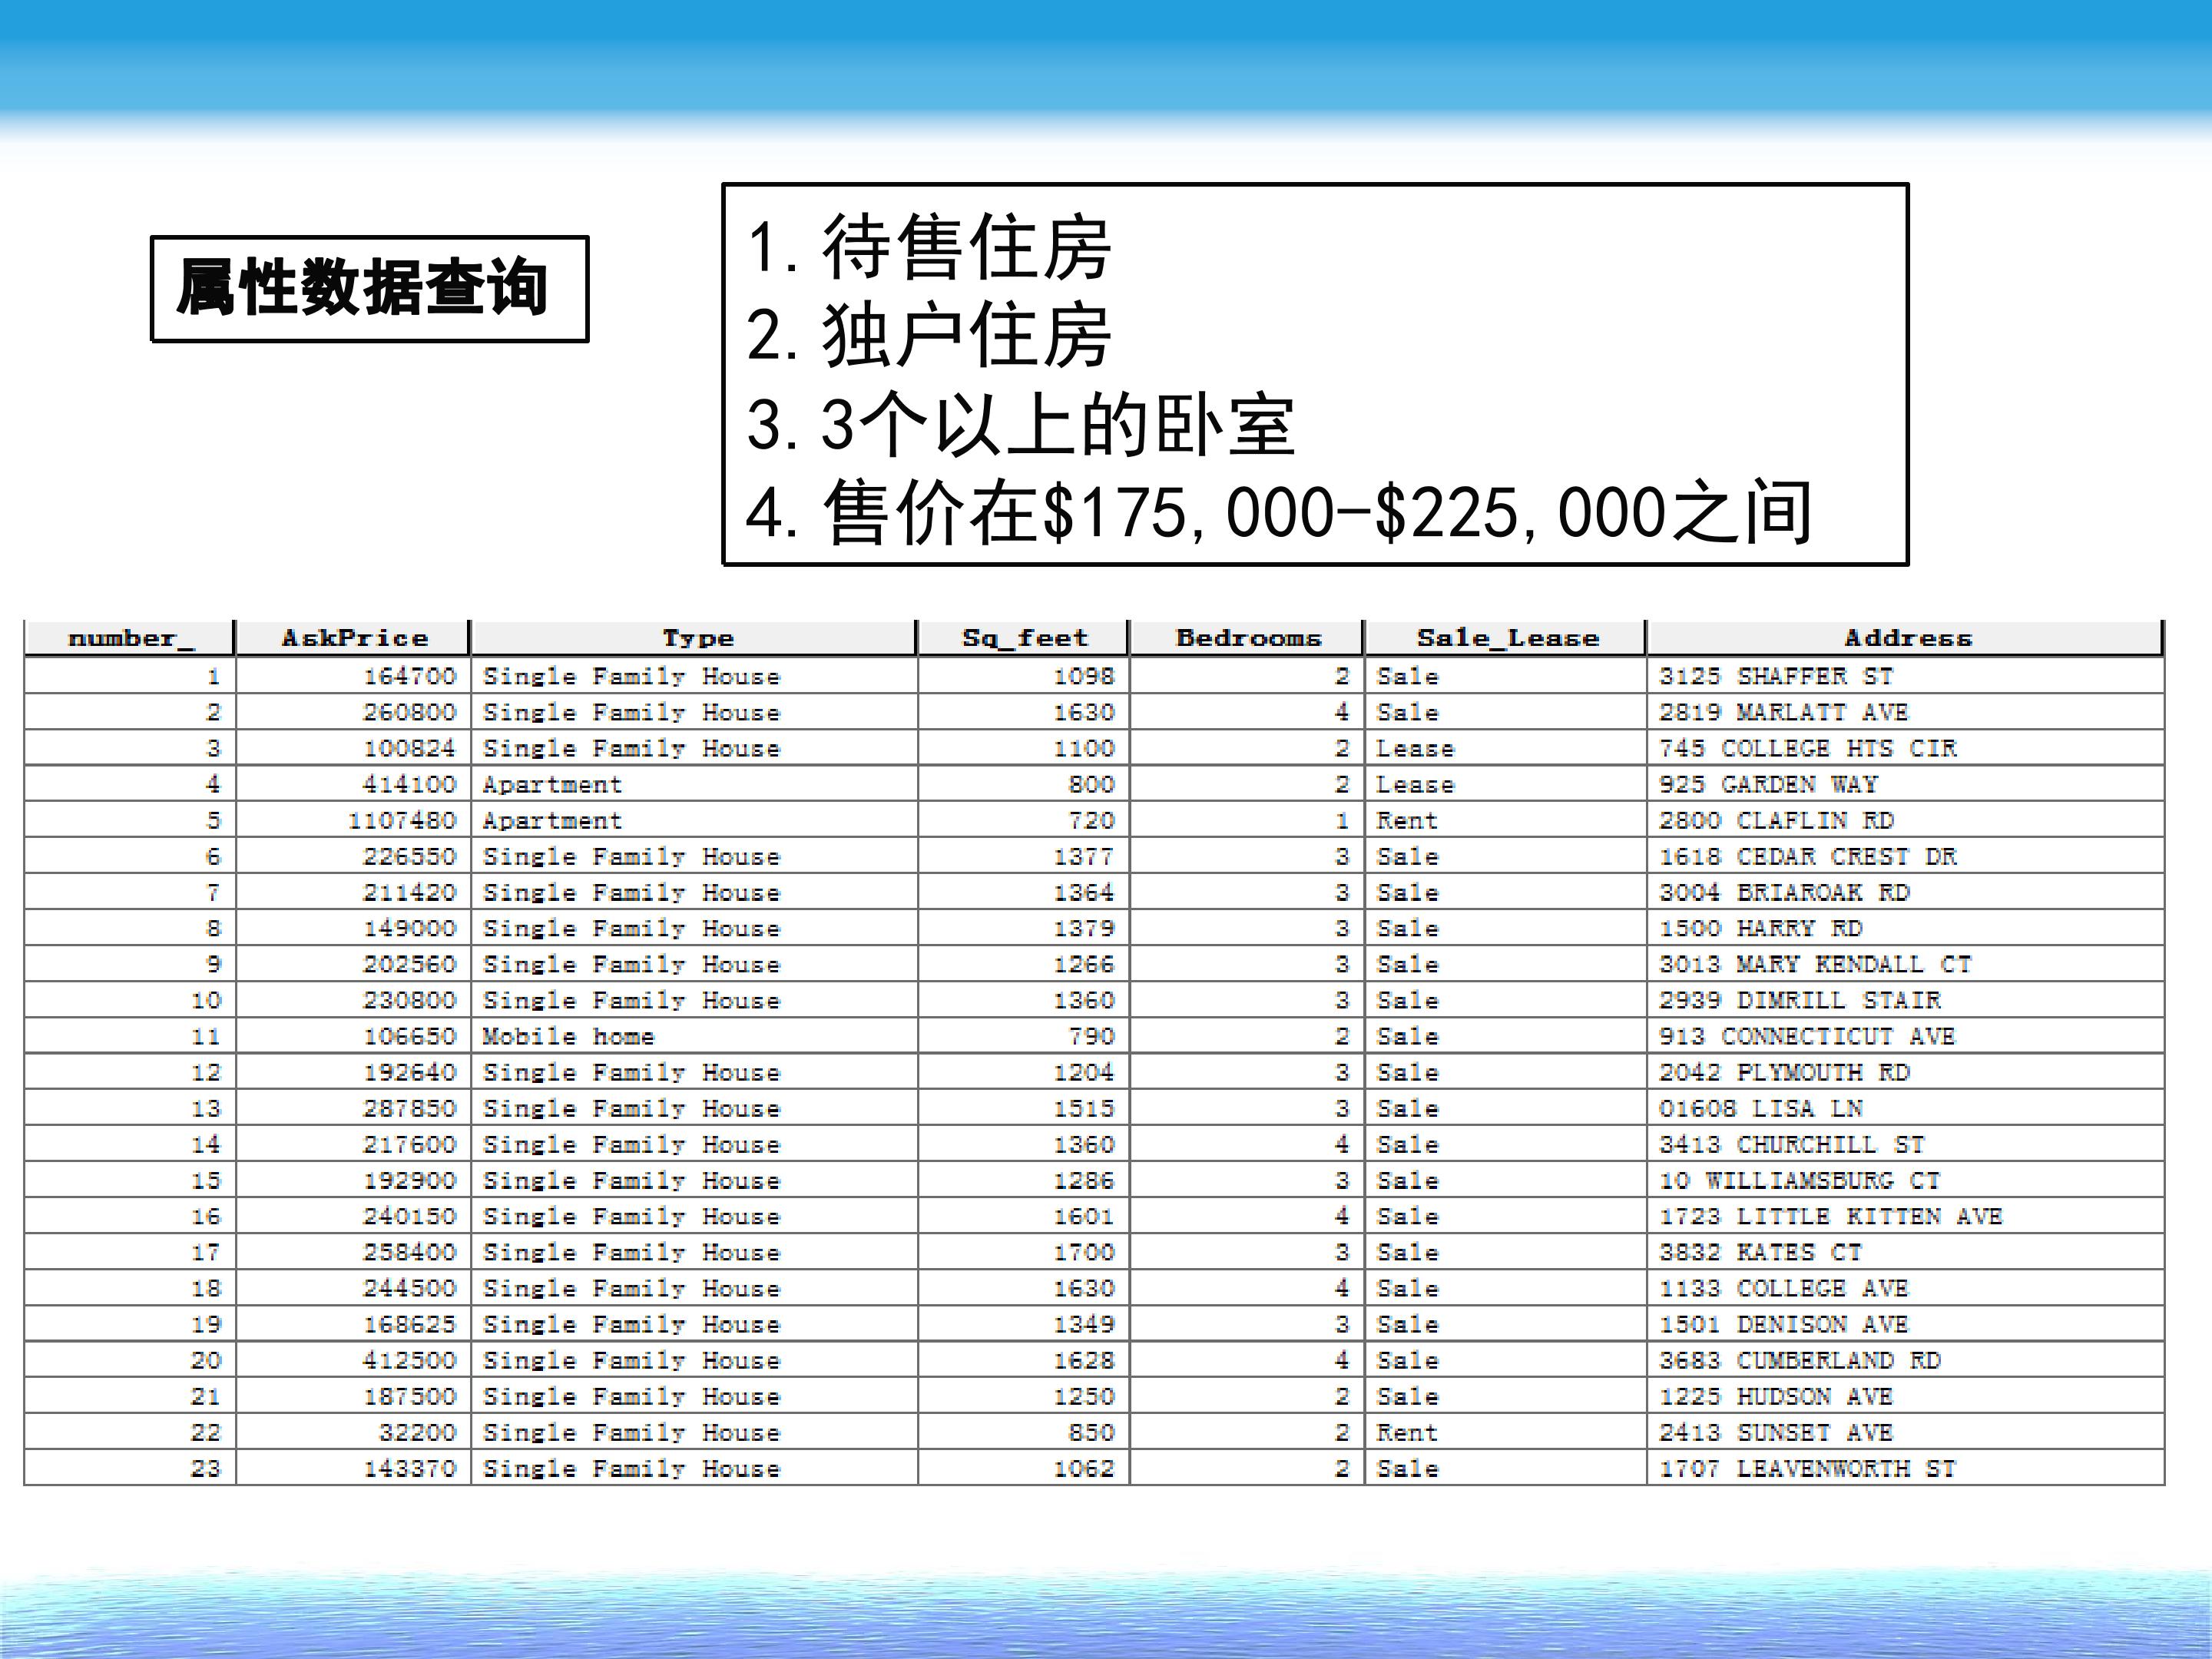Viewport: 2212px width, 1659px height.
Task: Select the $175,000-$225,000 price criteria line
Action: 1279,512
